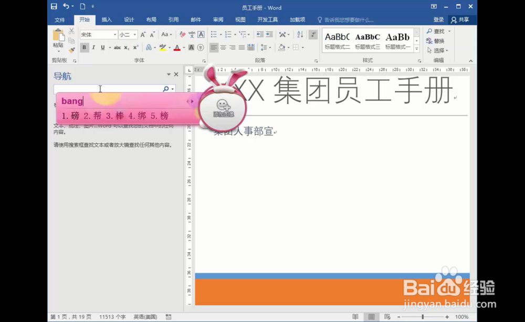Apply the 标题格式三 style
This screenshot has height=322, width=525.
click(367, 40)
